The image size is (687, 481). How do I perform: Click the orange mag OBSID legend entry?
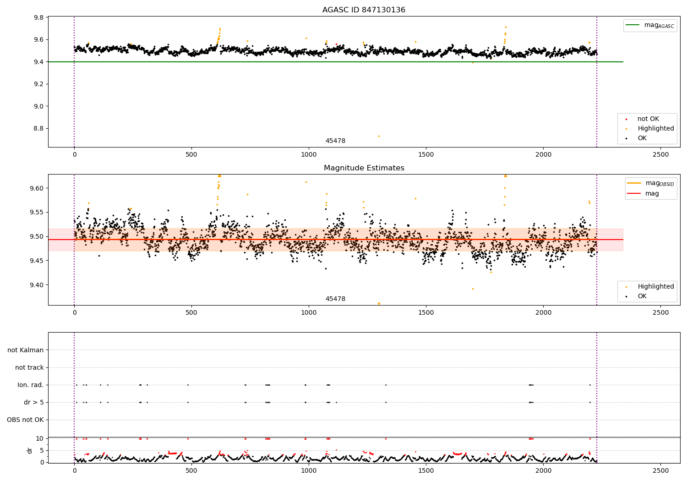651,183
